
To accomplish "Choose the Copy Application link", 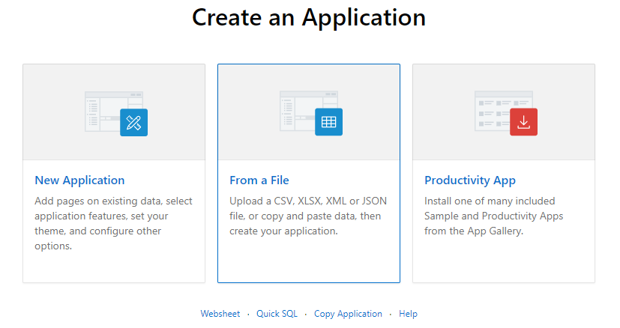I will pos(348,314).
